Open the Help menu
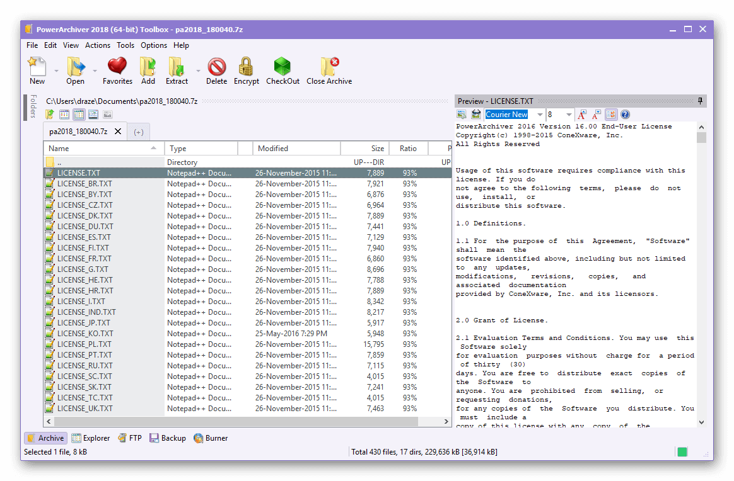The image size is (734, 481). pos(181,45)
